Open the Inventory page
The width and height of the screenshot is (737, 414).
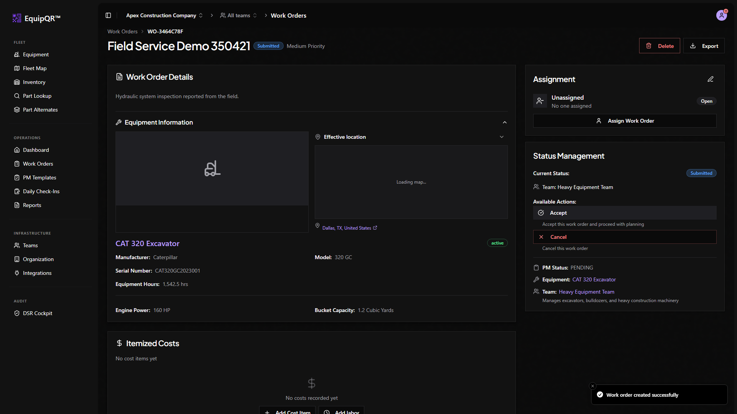coord(34,82)
